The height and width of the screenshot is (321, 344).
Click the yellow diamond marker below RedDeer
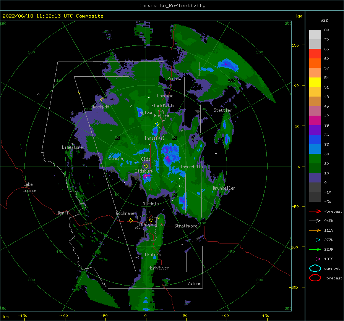click(x=157, y=124)
